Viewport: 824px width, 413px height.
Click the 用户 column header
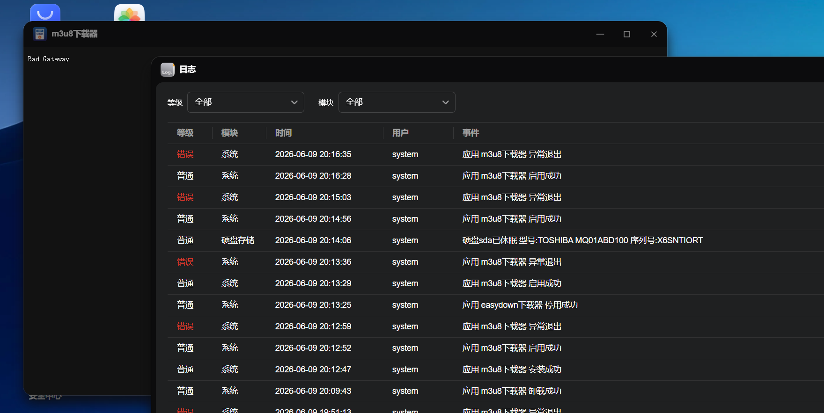coord(401,133)
